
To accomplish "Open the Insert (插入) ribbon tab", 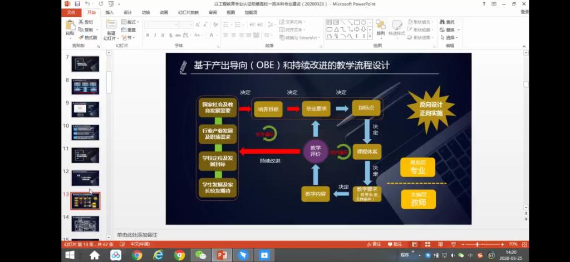I will pyautogui.click(x=110, y=12).
